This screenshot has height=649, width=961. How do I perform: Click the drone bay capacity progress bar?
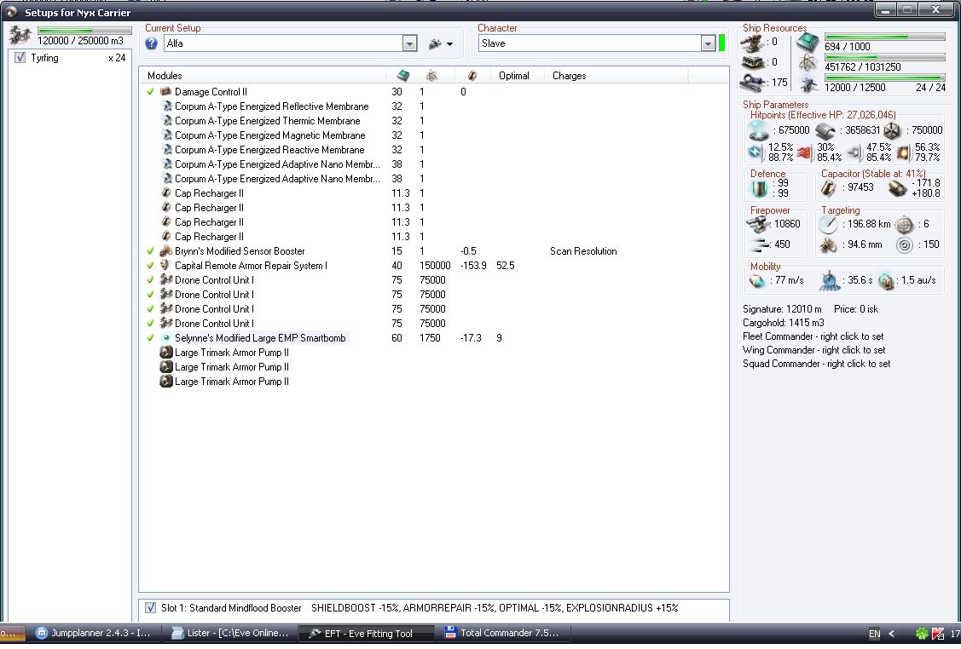click(84, 30)
